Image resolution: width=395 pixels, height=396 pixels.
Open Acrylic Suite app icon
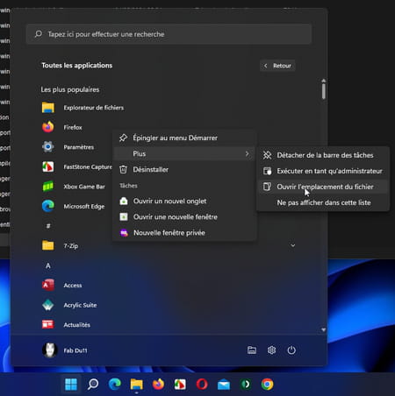click(48, 305)
